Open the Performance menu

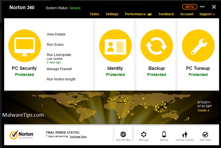pos(138,14)
